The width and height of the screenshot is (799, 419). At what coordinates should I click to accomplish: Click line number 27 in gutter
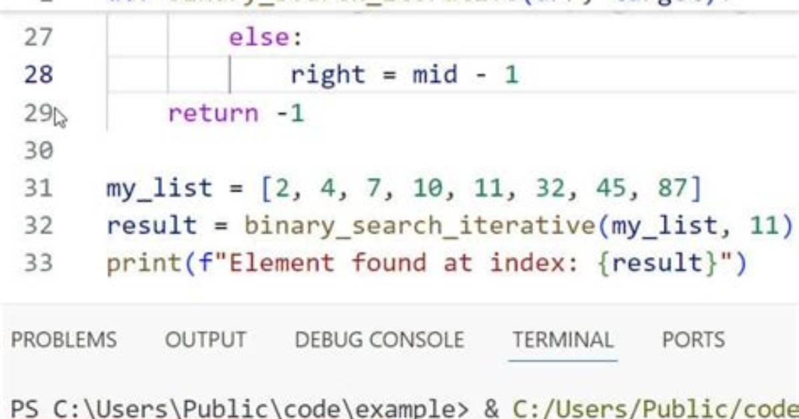point(38,37)
